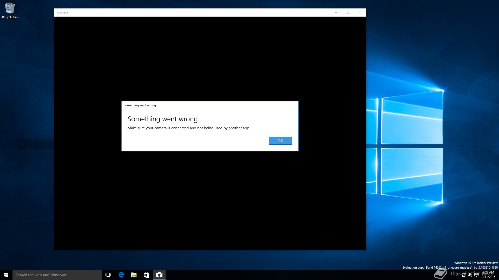Maximize the Camera window
This screenshot has width=499, height=280.
point(348,12)
